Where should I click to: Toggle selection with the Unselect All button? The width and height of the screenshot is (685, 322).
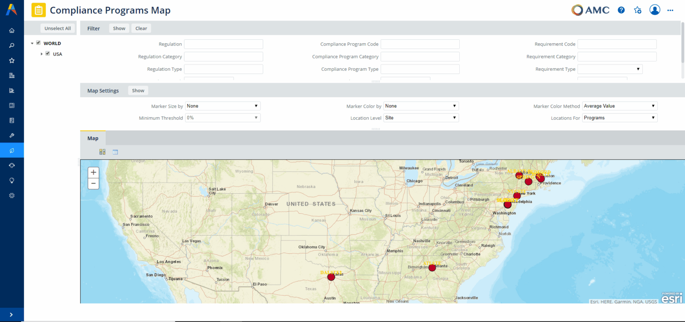pyautogui.click(x=58, y=28)
